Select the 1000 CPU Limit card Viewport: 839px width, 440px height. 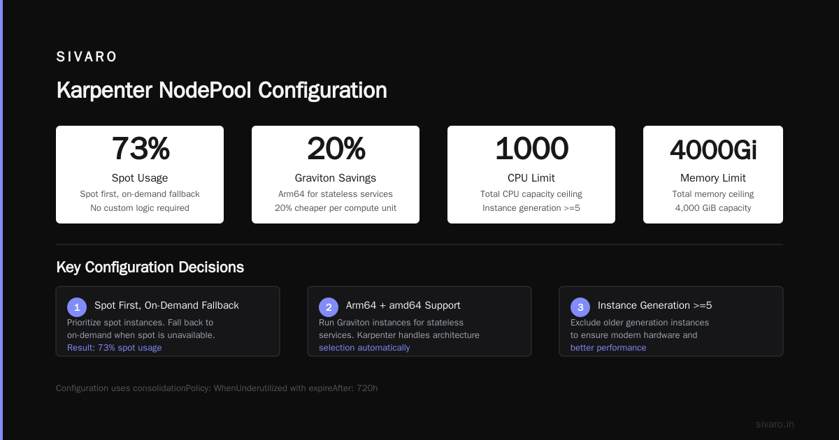[x=531, y=175]
